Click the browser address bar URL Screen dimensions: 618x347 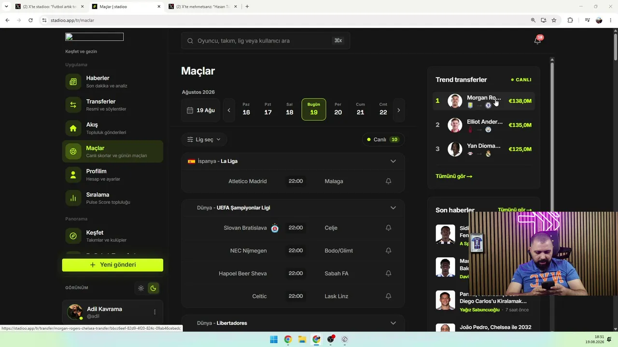pos(72,20)
